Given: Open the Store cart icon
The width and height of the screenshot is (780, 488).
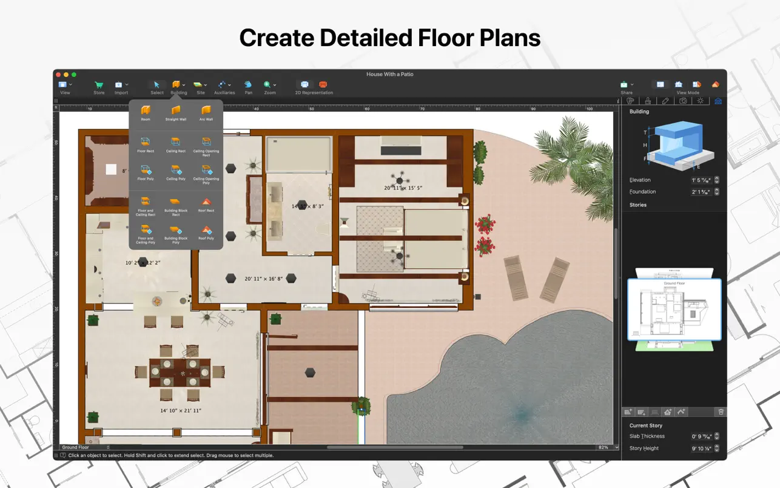Looking at the screenshot, I should (99, 86).
